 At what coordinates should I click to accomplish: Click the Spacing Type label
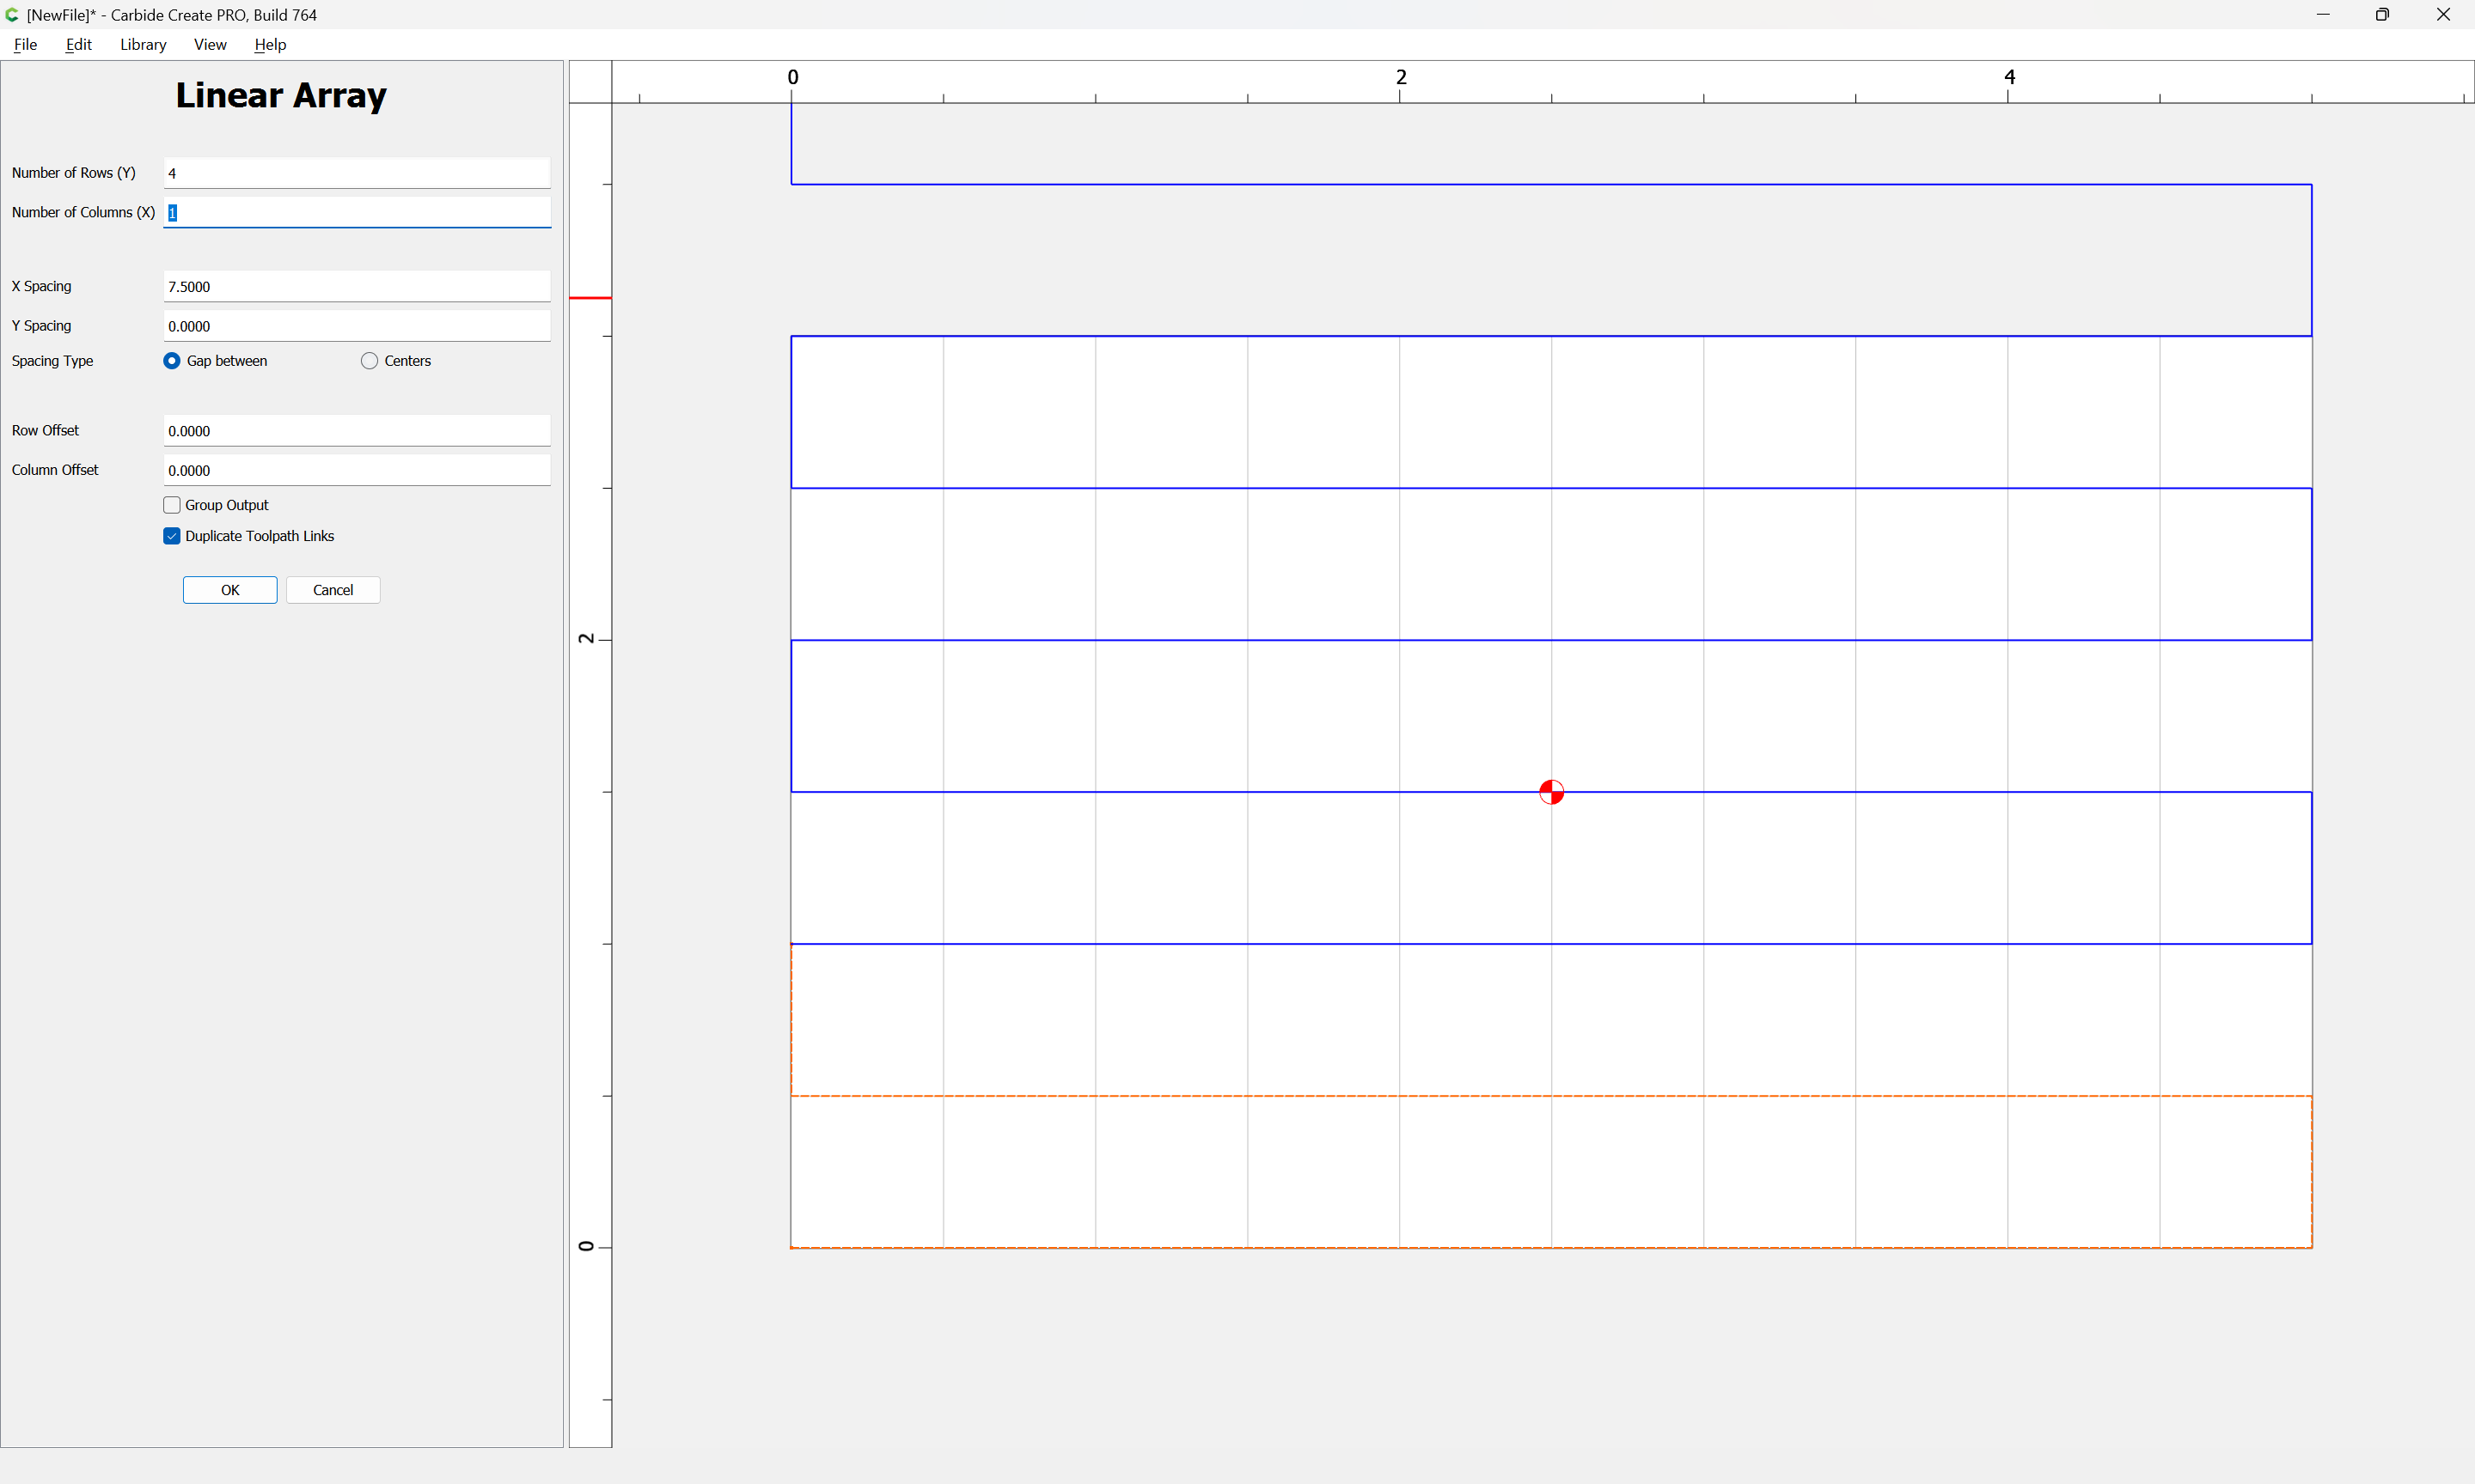click(x=52, y=361)
